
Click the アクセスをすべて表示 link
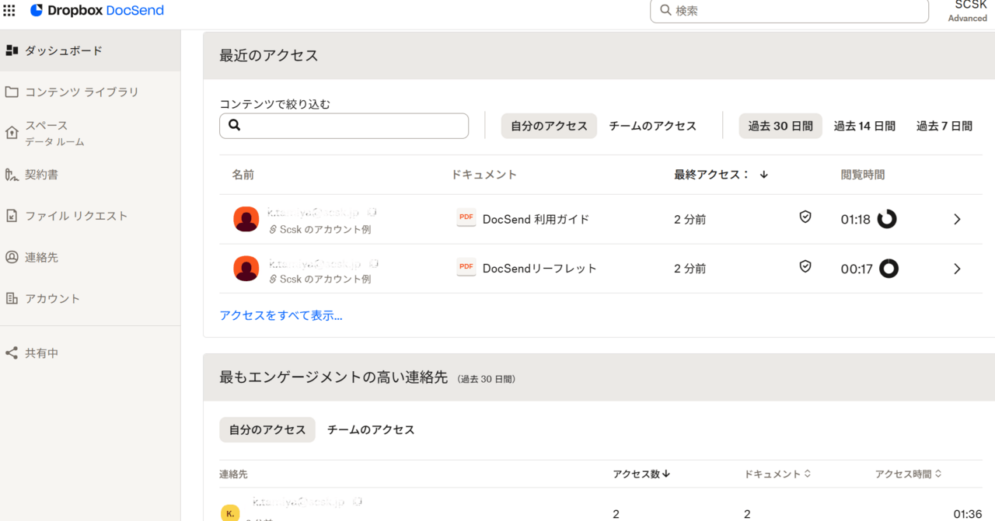[x=281, y=315]
